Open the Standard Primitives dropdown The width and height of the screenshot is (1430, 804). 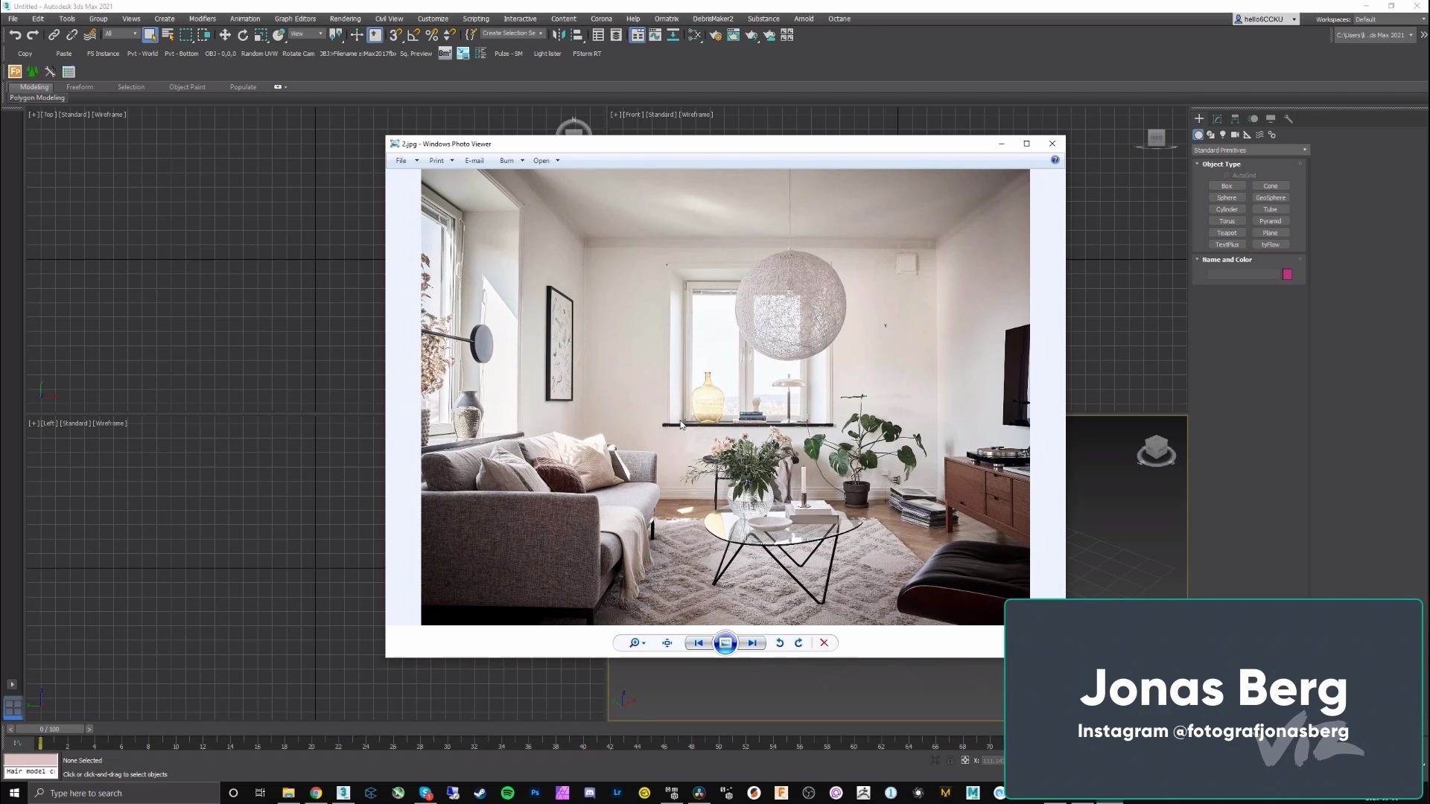[x=1250, y=150]
